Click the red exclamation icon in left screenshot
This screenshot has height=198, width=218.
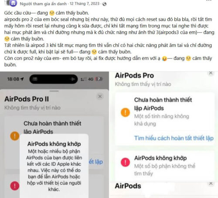(x=15, y=186)
